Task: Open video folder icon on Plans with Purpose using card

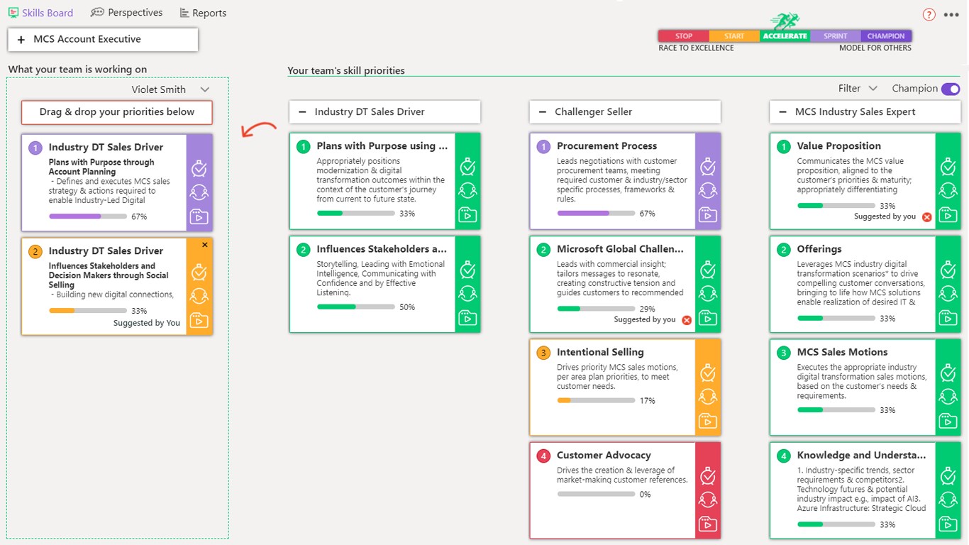Action: pos(467,214)
